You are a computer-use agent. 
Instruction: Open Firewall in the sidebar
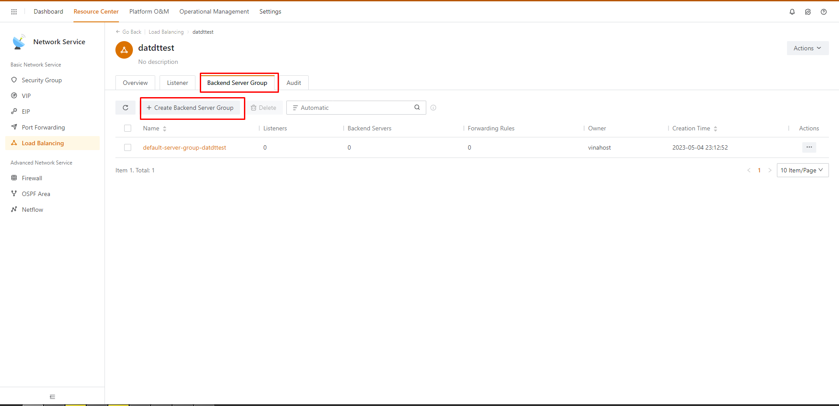click(x=32, y=178)
